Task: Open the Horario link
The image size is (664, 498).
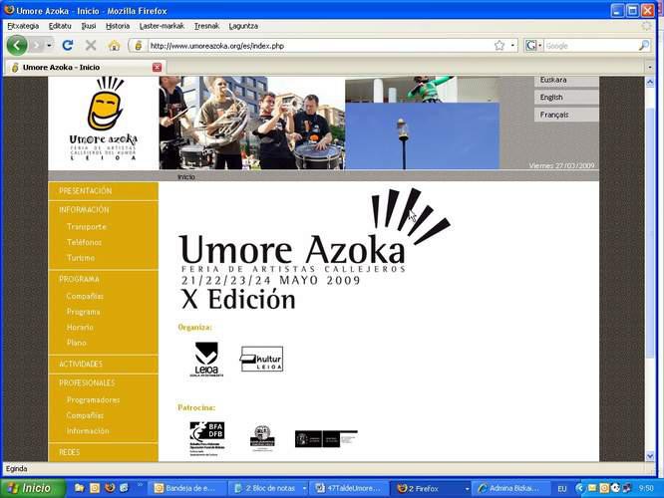Action: [x=80, y=327]
